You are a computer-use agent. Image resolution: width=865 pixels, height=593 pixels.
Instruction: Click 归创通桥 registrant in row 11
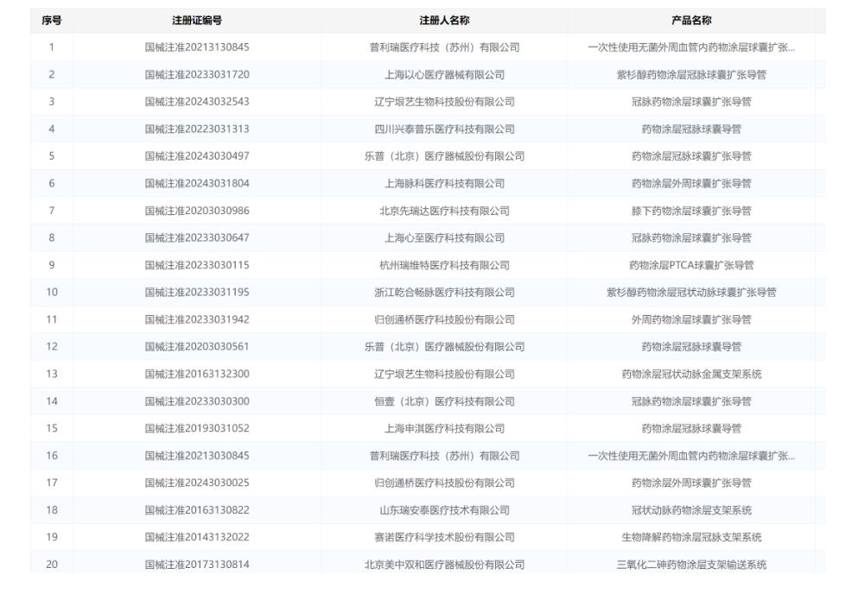pyautogui.click(x=444, y=319)
